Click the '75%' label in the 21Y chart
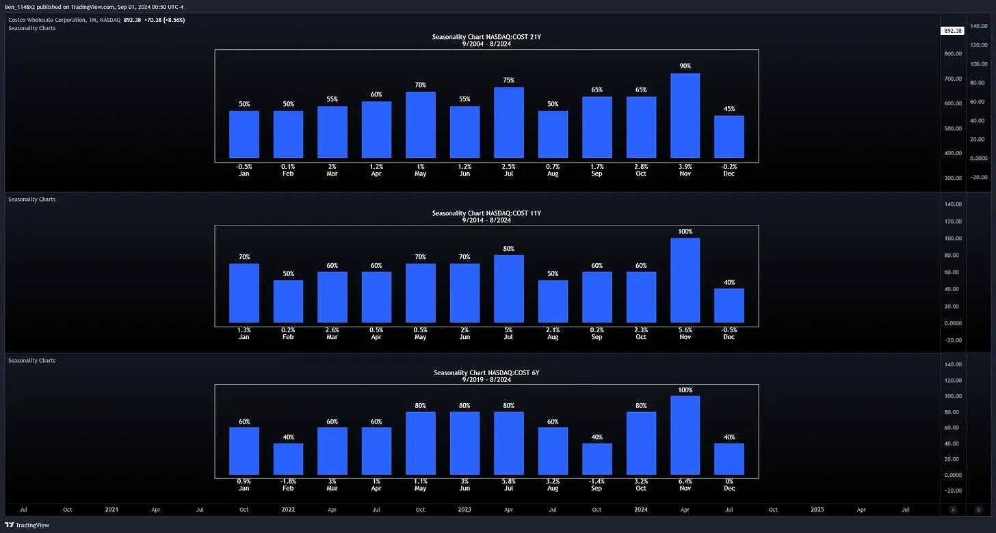This screenshot has height=533, width=996. [x=508, y=81]
